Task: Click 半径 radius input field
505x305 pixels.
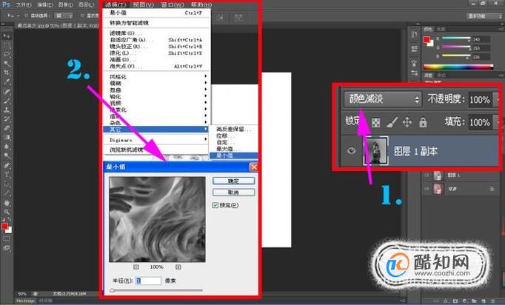Action: [148, 281]
